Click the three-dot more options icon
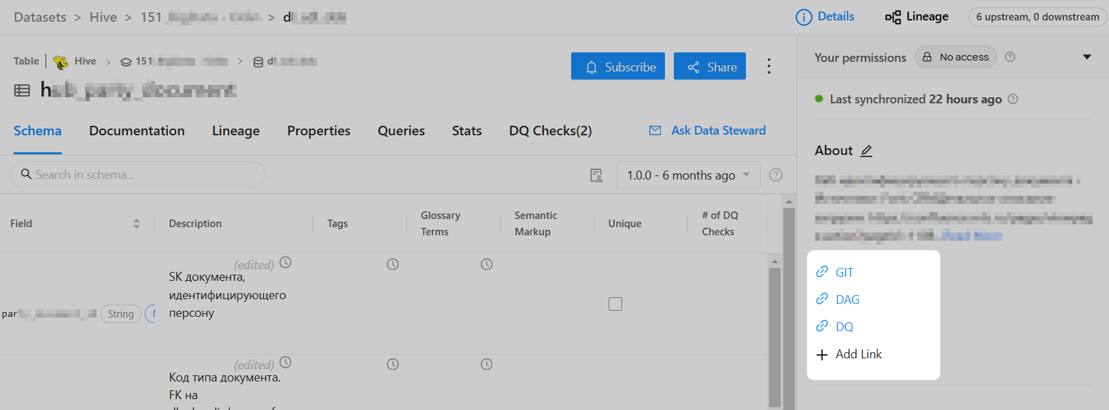1109x410 pixels. pyautogui.click(x=769, y=66)
